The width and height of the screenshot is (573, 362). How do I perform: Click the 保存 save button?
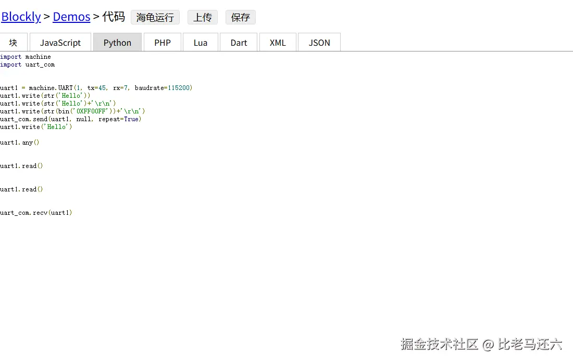pyautogui.click(x=240, y=17)
